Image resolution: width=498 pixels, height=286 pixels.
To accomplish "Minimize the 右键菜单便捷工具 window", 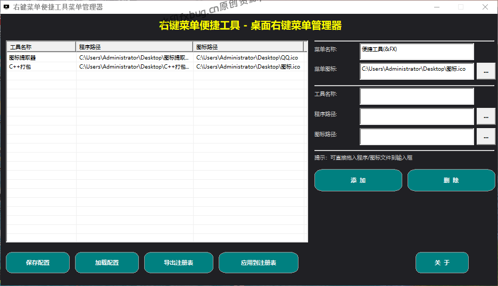I will click(437, 7).
